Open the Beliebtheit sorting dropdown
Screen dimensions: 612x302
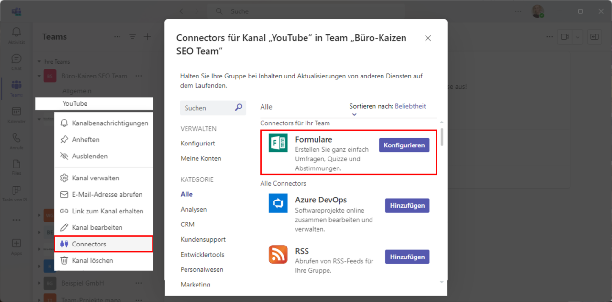tap(410, 106)
